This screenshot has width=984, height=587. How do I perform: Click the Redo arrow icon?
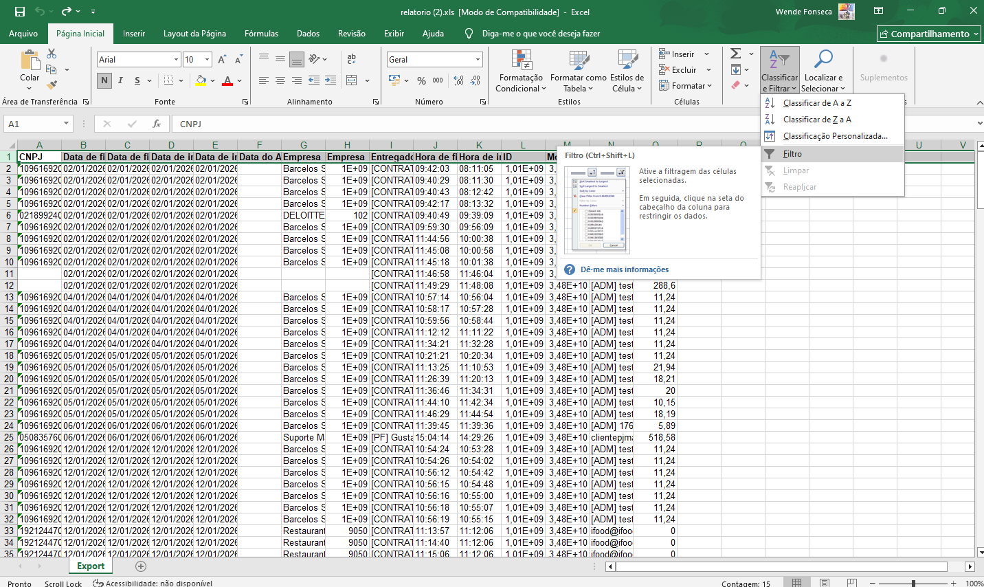point(66,12)
